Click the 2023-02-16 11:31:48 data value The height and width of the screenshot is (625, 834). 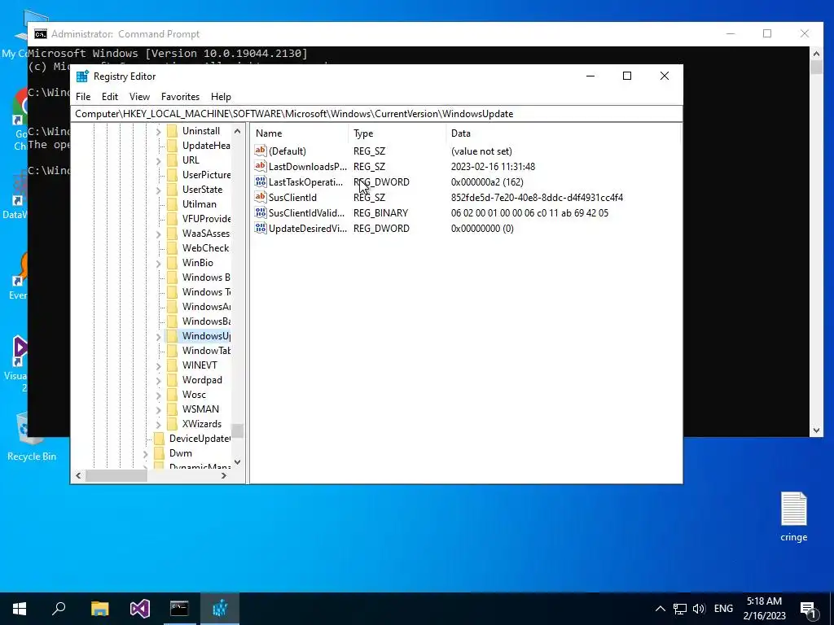(x=493, y=166)
